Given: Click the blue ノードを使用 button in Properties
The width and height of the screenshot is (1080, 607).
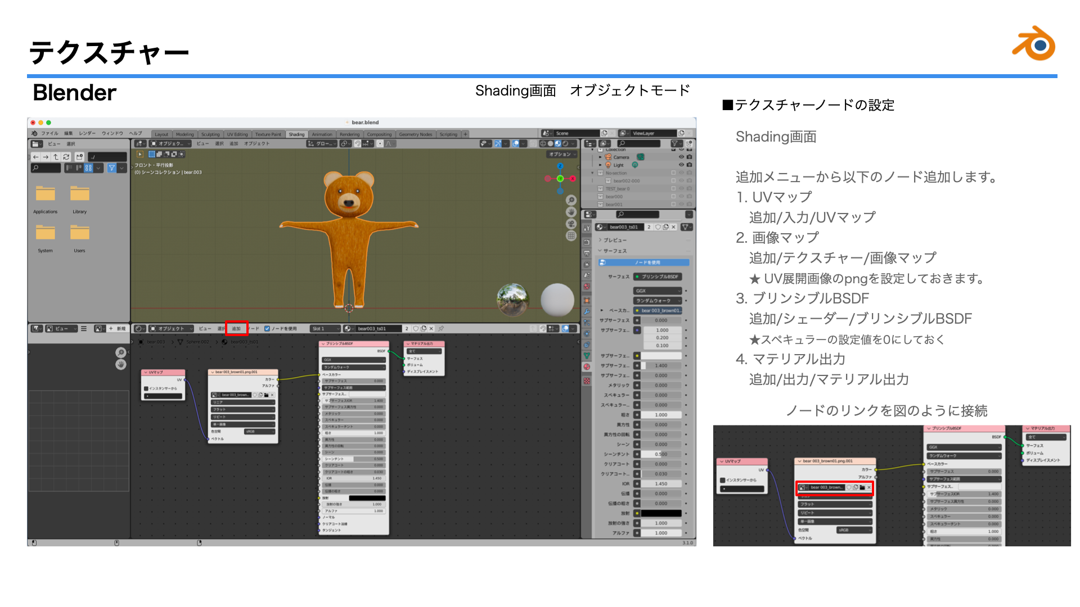Looking at the screenshot, I should (x=644, y=262).
